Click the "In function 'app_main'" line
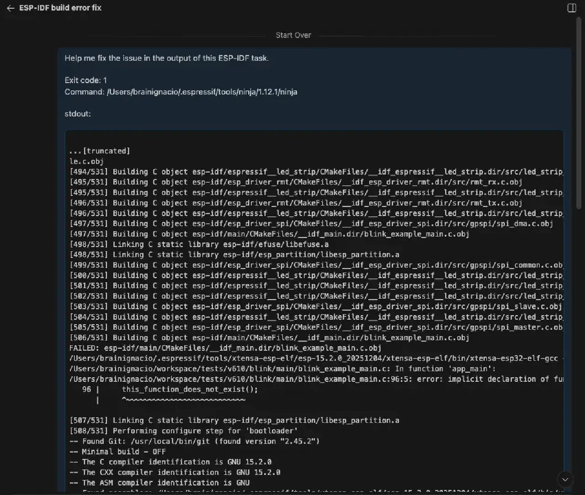This screenshot has height=495, width=585. click(282, 369)
